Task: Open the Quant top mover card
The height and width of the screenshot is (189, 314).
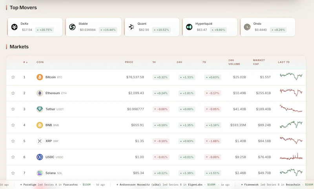Action: coord(152,27)
